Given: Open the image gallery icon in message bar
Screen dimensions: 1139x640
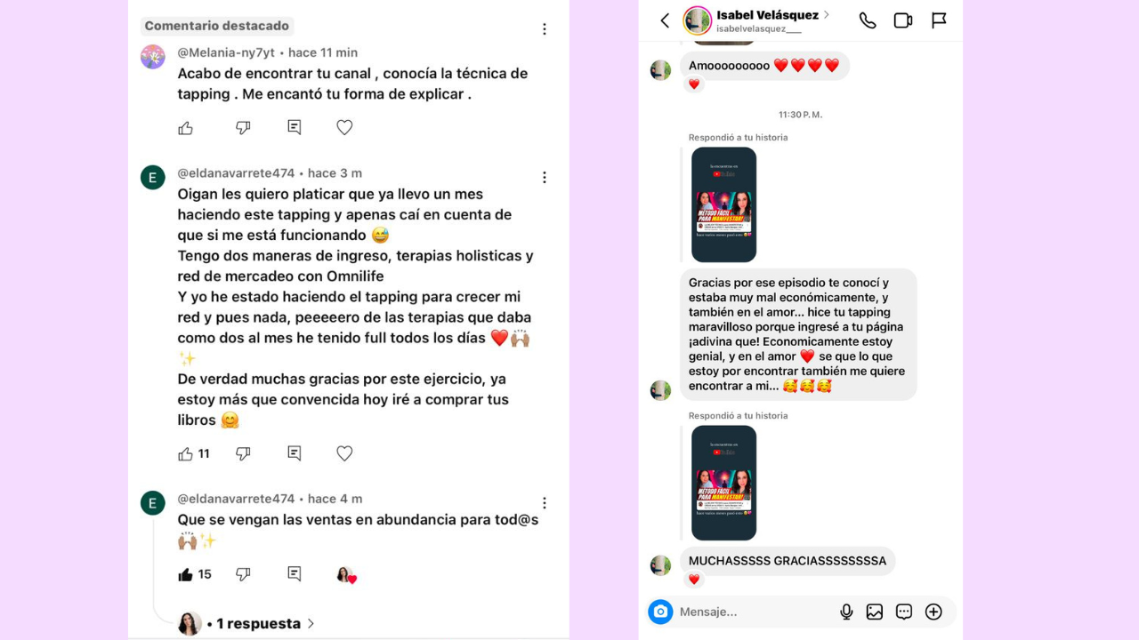Looking at the screenshot, I should (x=875, y=612).
